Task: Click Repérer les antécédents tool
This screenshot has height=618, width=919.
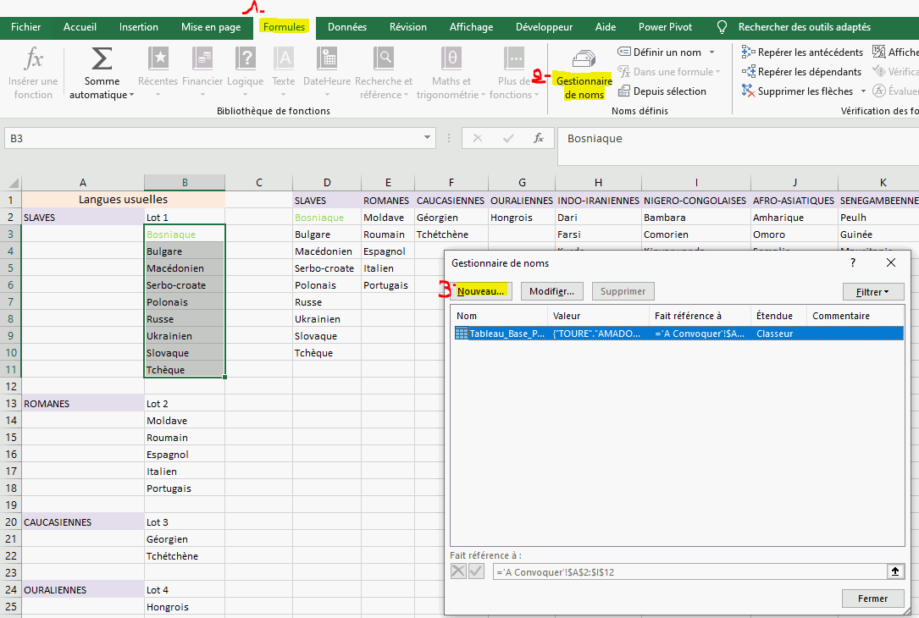Action: click(x=802, y=52)
